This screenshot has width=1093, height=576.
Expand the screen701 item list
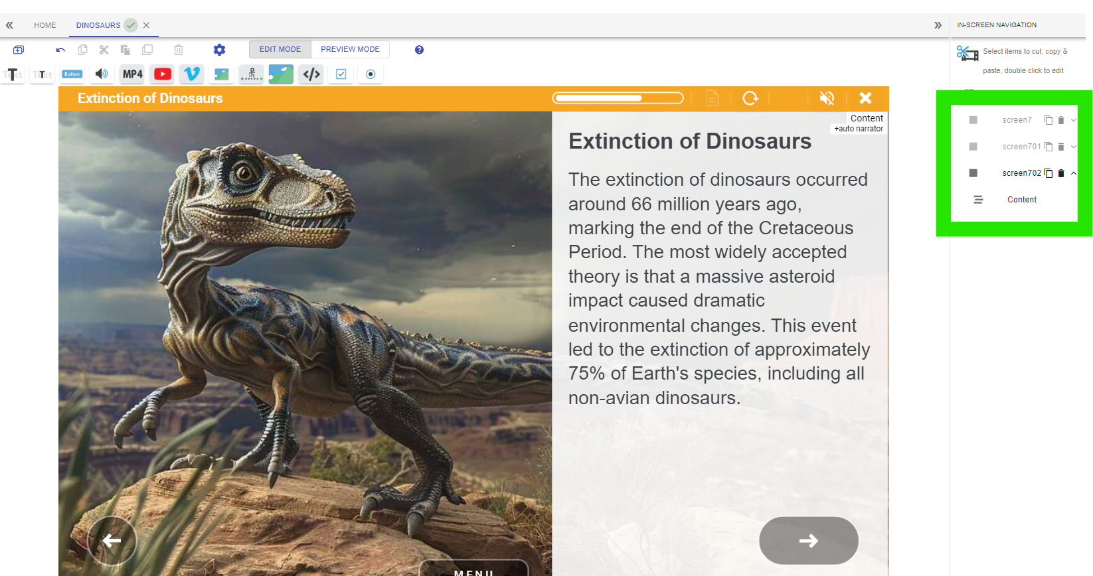coord(1073,147)
